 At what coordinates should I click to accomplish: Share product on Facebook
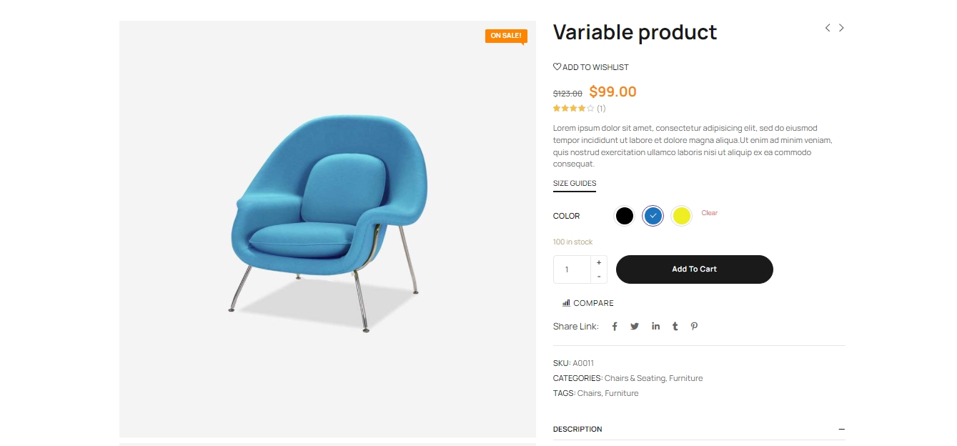click(x=615, y=326)
